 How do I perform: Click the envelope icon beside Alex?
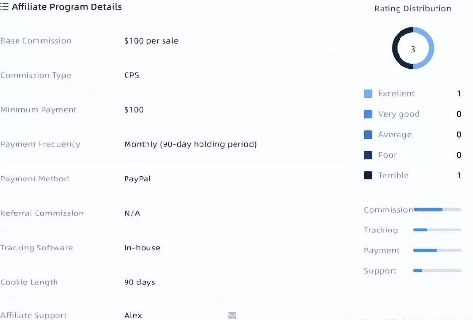[232, 315]
